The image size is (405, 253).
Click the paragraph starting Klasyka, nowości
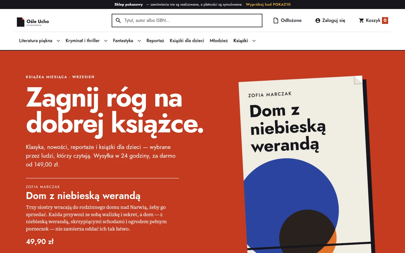tap(101, 156)
